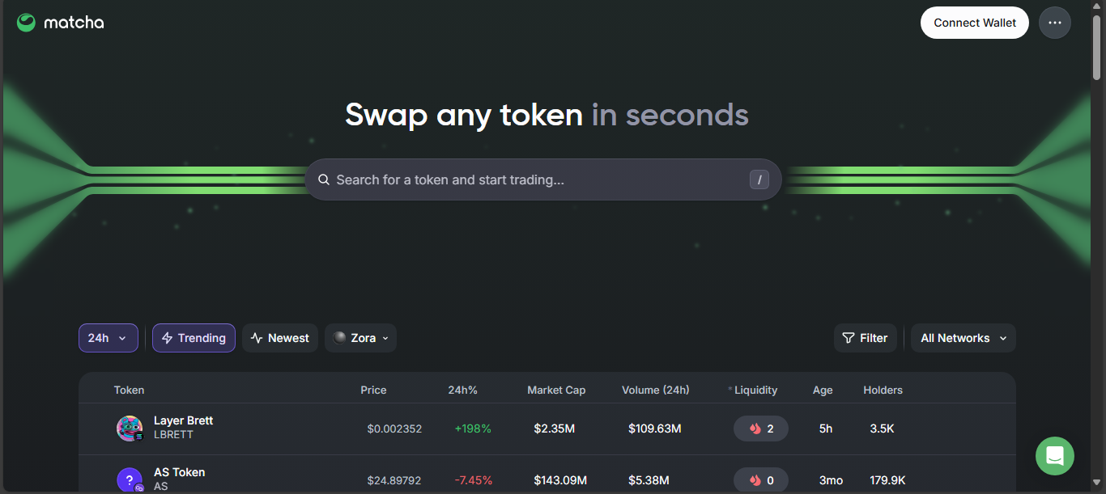
Task: Sort by Volume (24h) column header
Action: tap(655, 390)
